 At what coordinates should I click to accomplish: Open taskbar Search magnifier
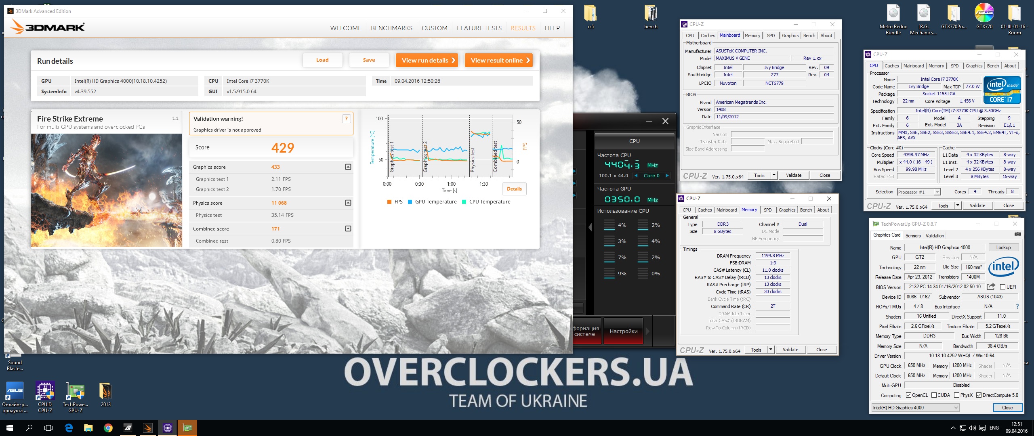pos(29,428)
